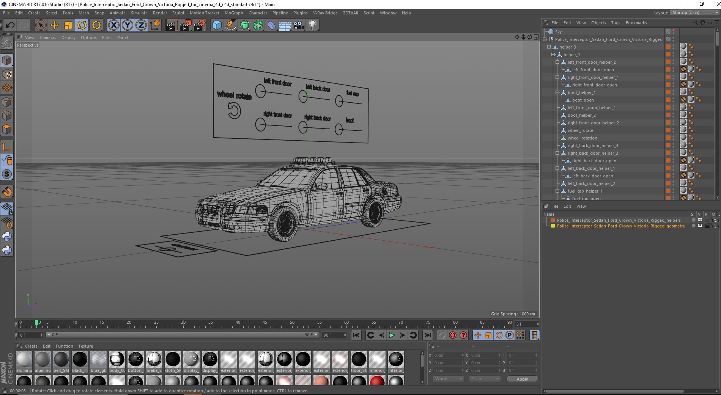This screenshot has width=721, height=395.
Task: Open Edit Render Settings icon
Action: [x=200, y=25]
